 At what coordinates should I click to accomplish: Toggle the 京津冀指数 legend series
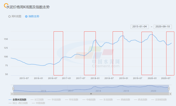(159, 100)
